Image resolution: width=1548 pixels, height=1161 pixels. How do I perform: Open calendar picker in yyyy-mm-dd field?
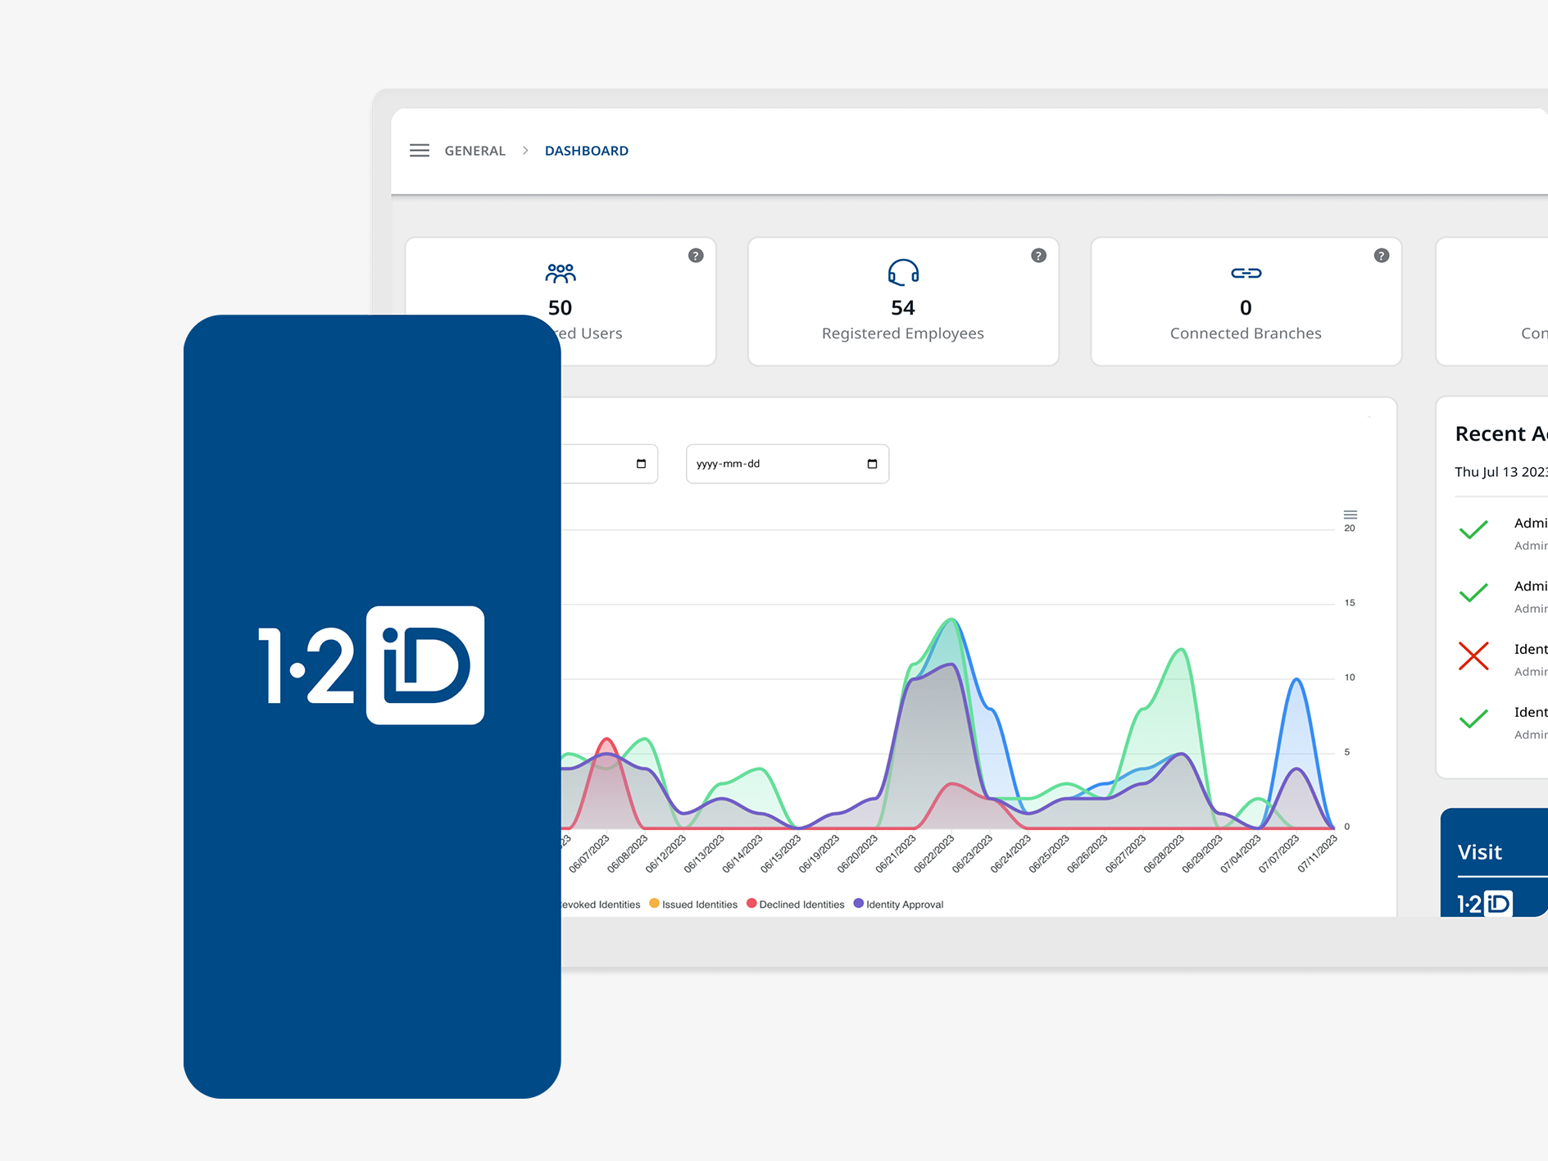pyautogui.click(x=872, y=464)
